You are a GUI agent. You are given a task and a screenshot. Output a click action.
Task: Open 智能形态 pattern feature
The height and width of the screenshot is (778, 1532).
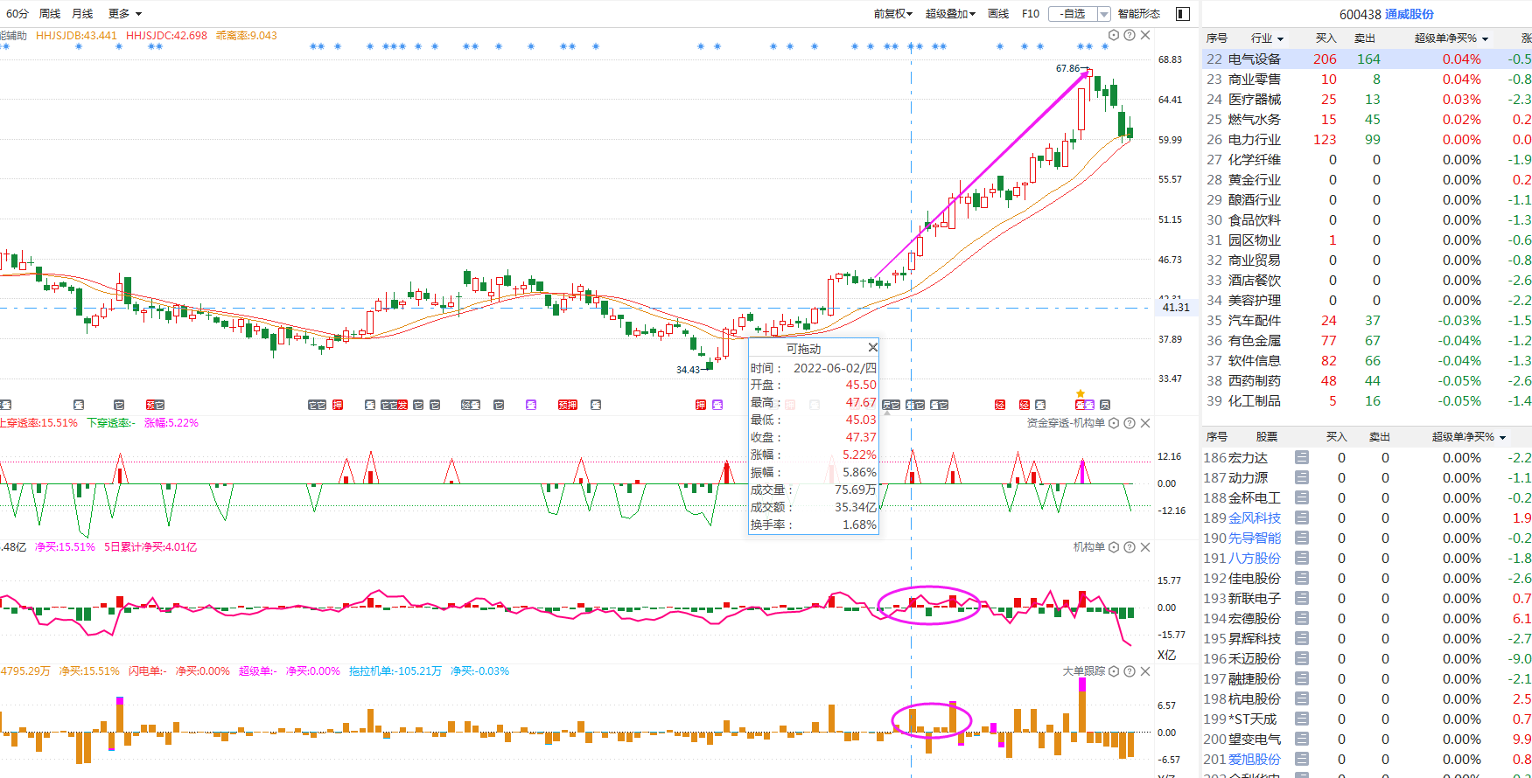tap(1139, 14)
